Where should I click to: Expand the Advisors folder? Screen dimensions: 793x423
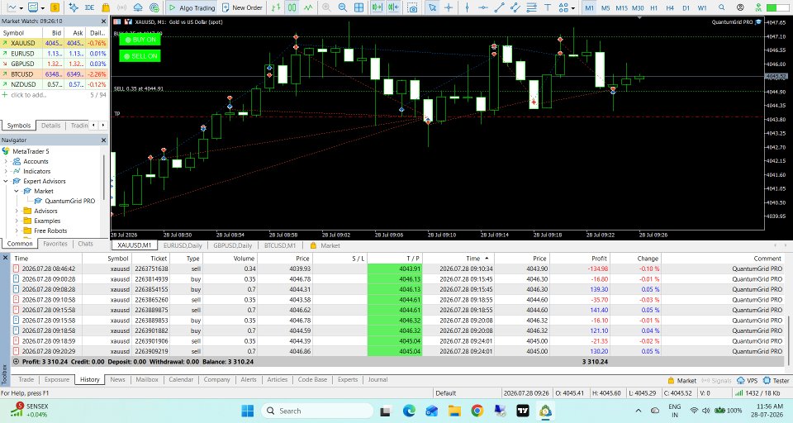coord(17,211)
